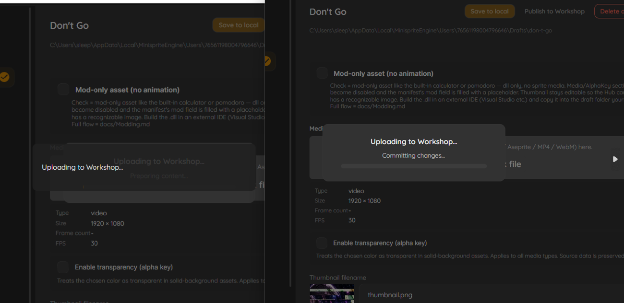Click "Thumbnail filename" label in right panel
The width and height of the screenshot is (624, 303).
338,278
